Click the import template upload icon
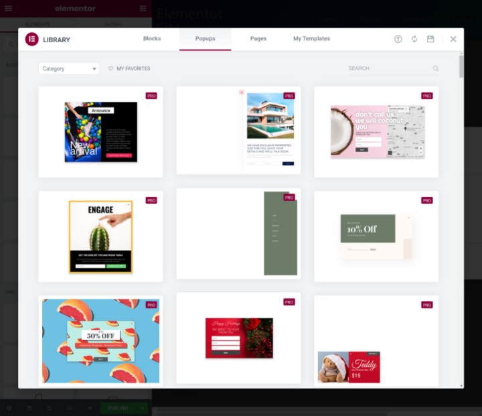 pos(398,40)
